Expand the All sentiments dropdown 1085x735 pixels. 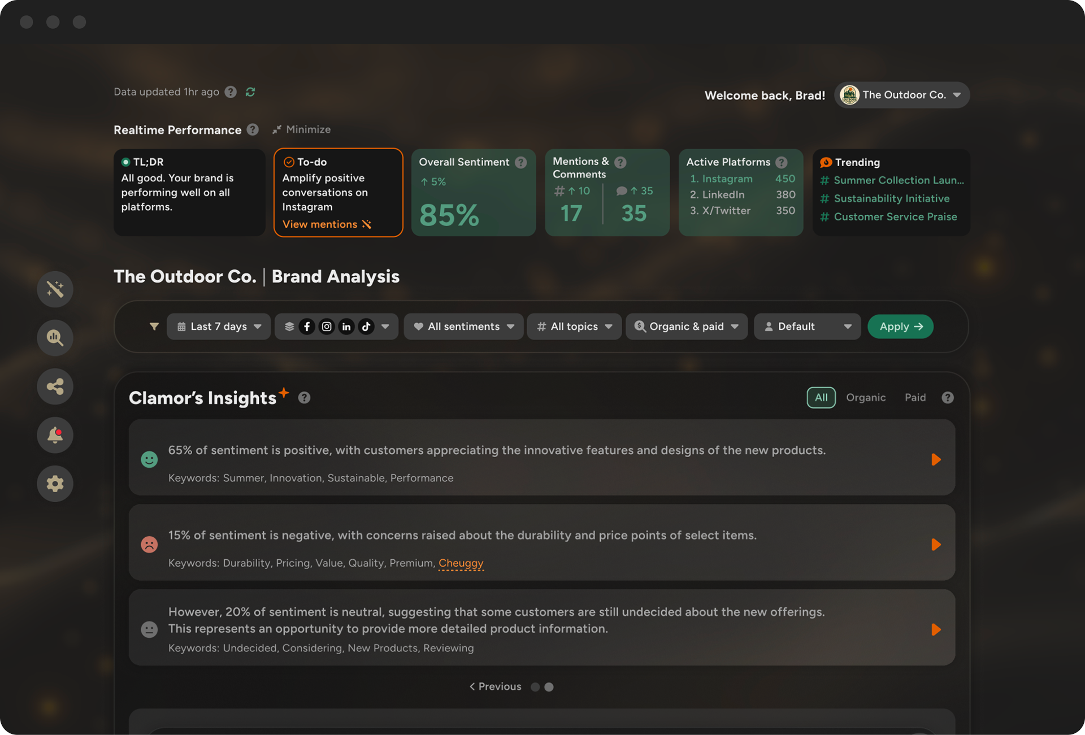tap(463, 327)
